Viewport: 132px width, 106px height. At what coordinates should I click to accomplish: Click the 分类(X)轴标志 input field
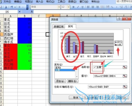point(105,87)
